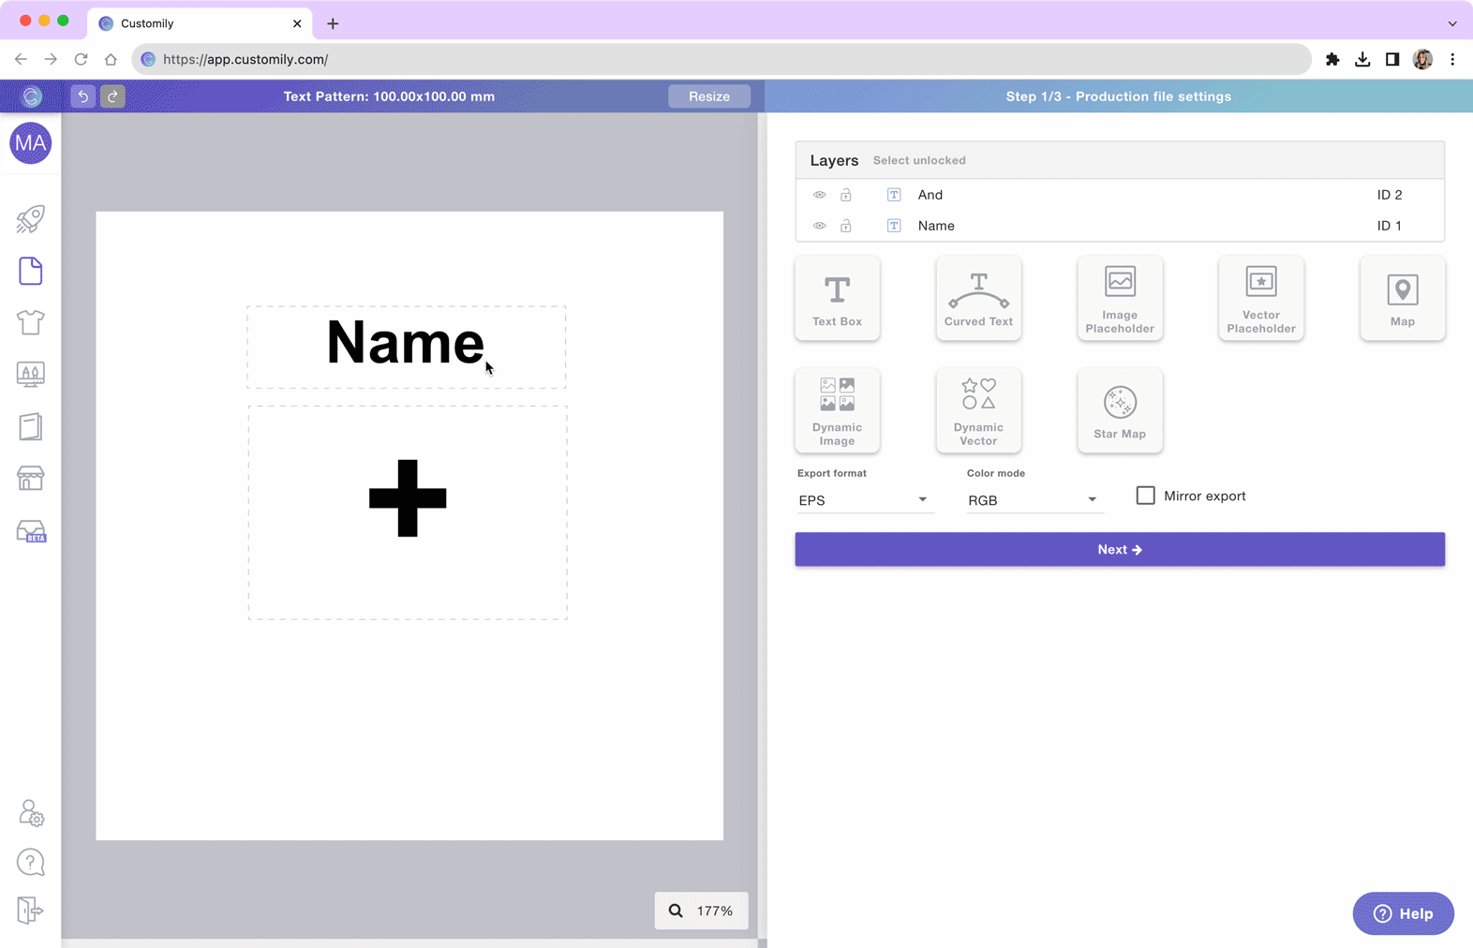1473x948 pixels.
Task: Click the undo arrow icon
Action: [x=82, y=96]
